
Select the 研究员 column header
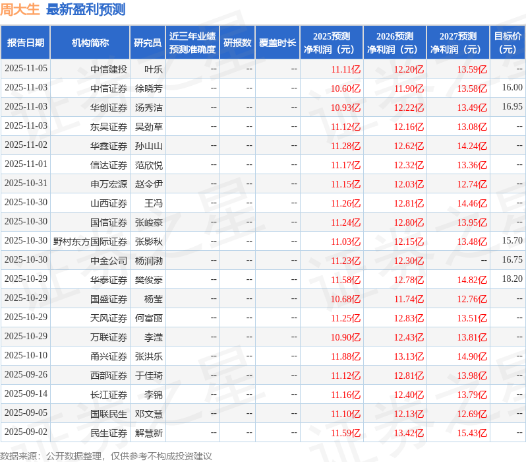[x=148, y=43]
